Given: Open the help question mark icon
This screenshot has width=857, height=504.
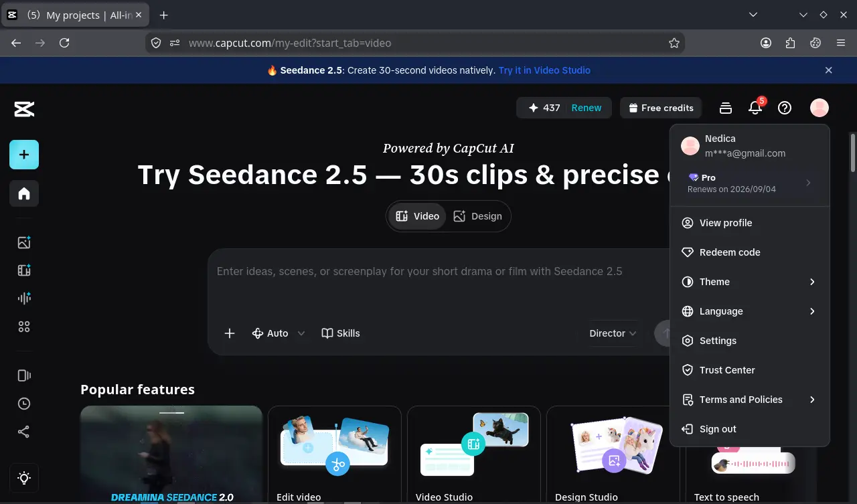Looking at the screenshot, I should (785, 108).
